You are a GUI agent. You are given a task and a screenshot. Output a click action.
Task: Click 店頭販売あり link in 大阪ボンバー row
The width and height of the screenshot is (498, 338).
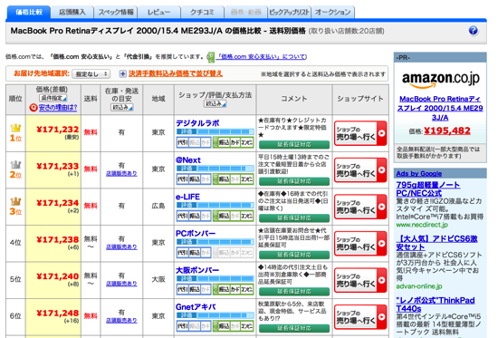tap(121, 284)
